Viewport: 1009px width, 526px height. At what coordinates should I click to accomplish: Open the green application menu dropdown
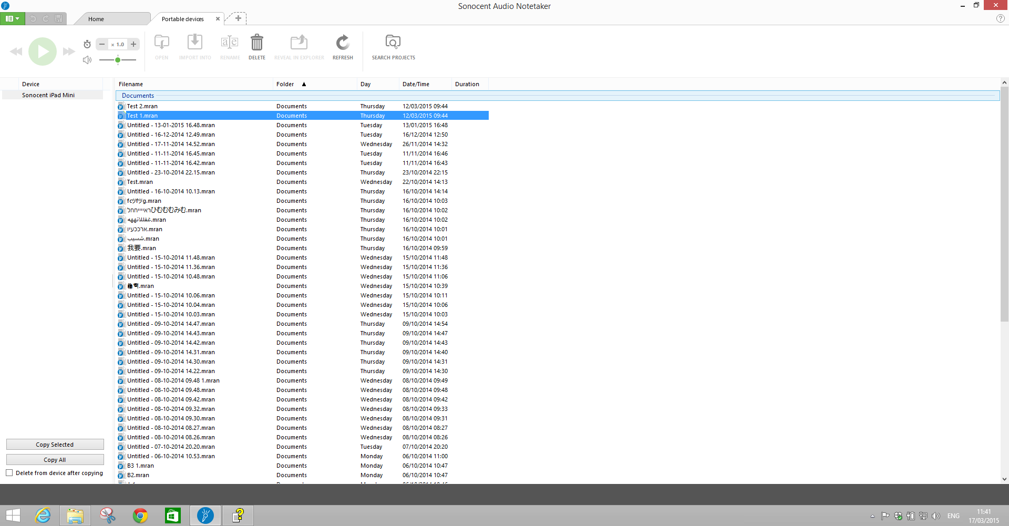[13, 18]
